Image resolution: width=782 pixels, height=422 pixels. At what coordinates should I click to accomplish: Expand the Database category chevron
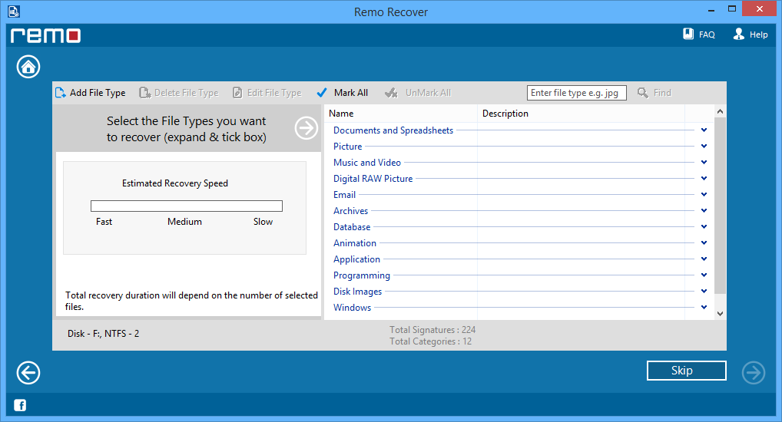704,226
